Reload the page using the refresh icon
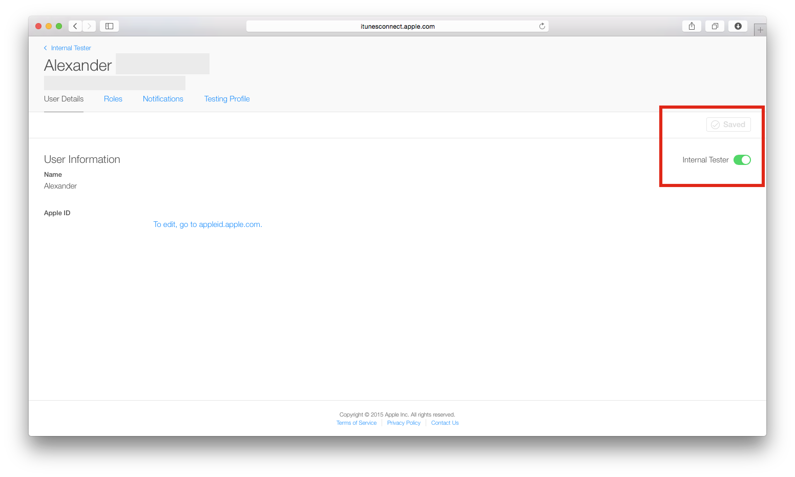795x477 pixels. click(x=542, y=26)
